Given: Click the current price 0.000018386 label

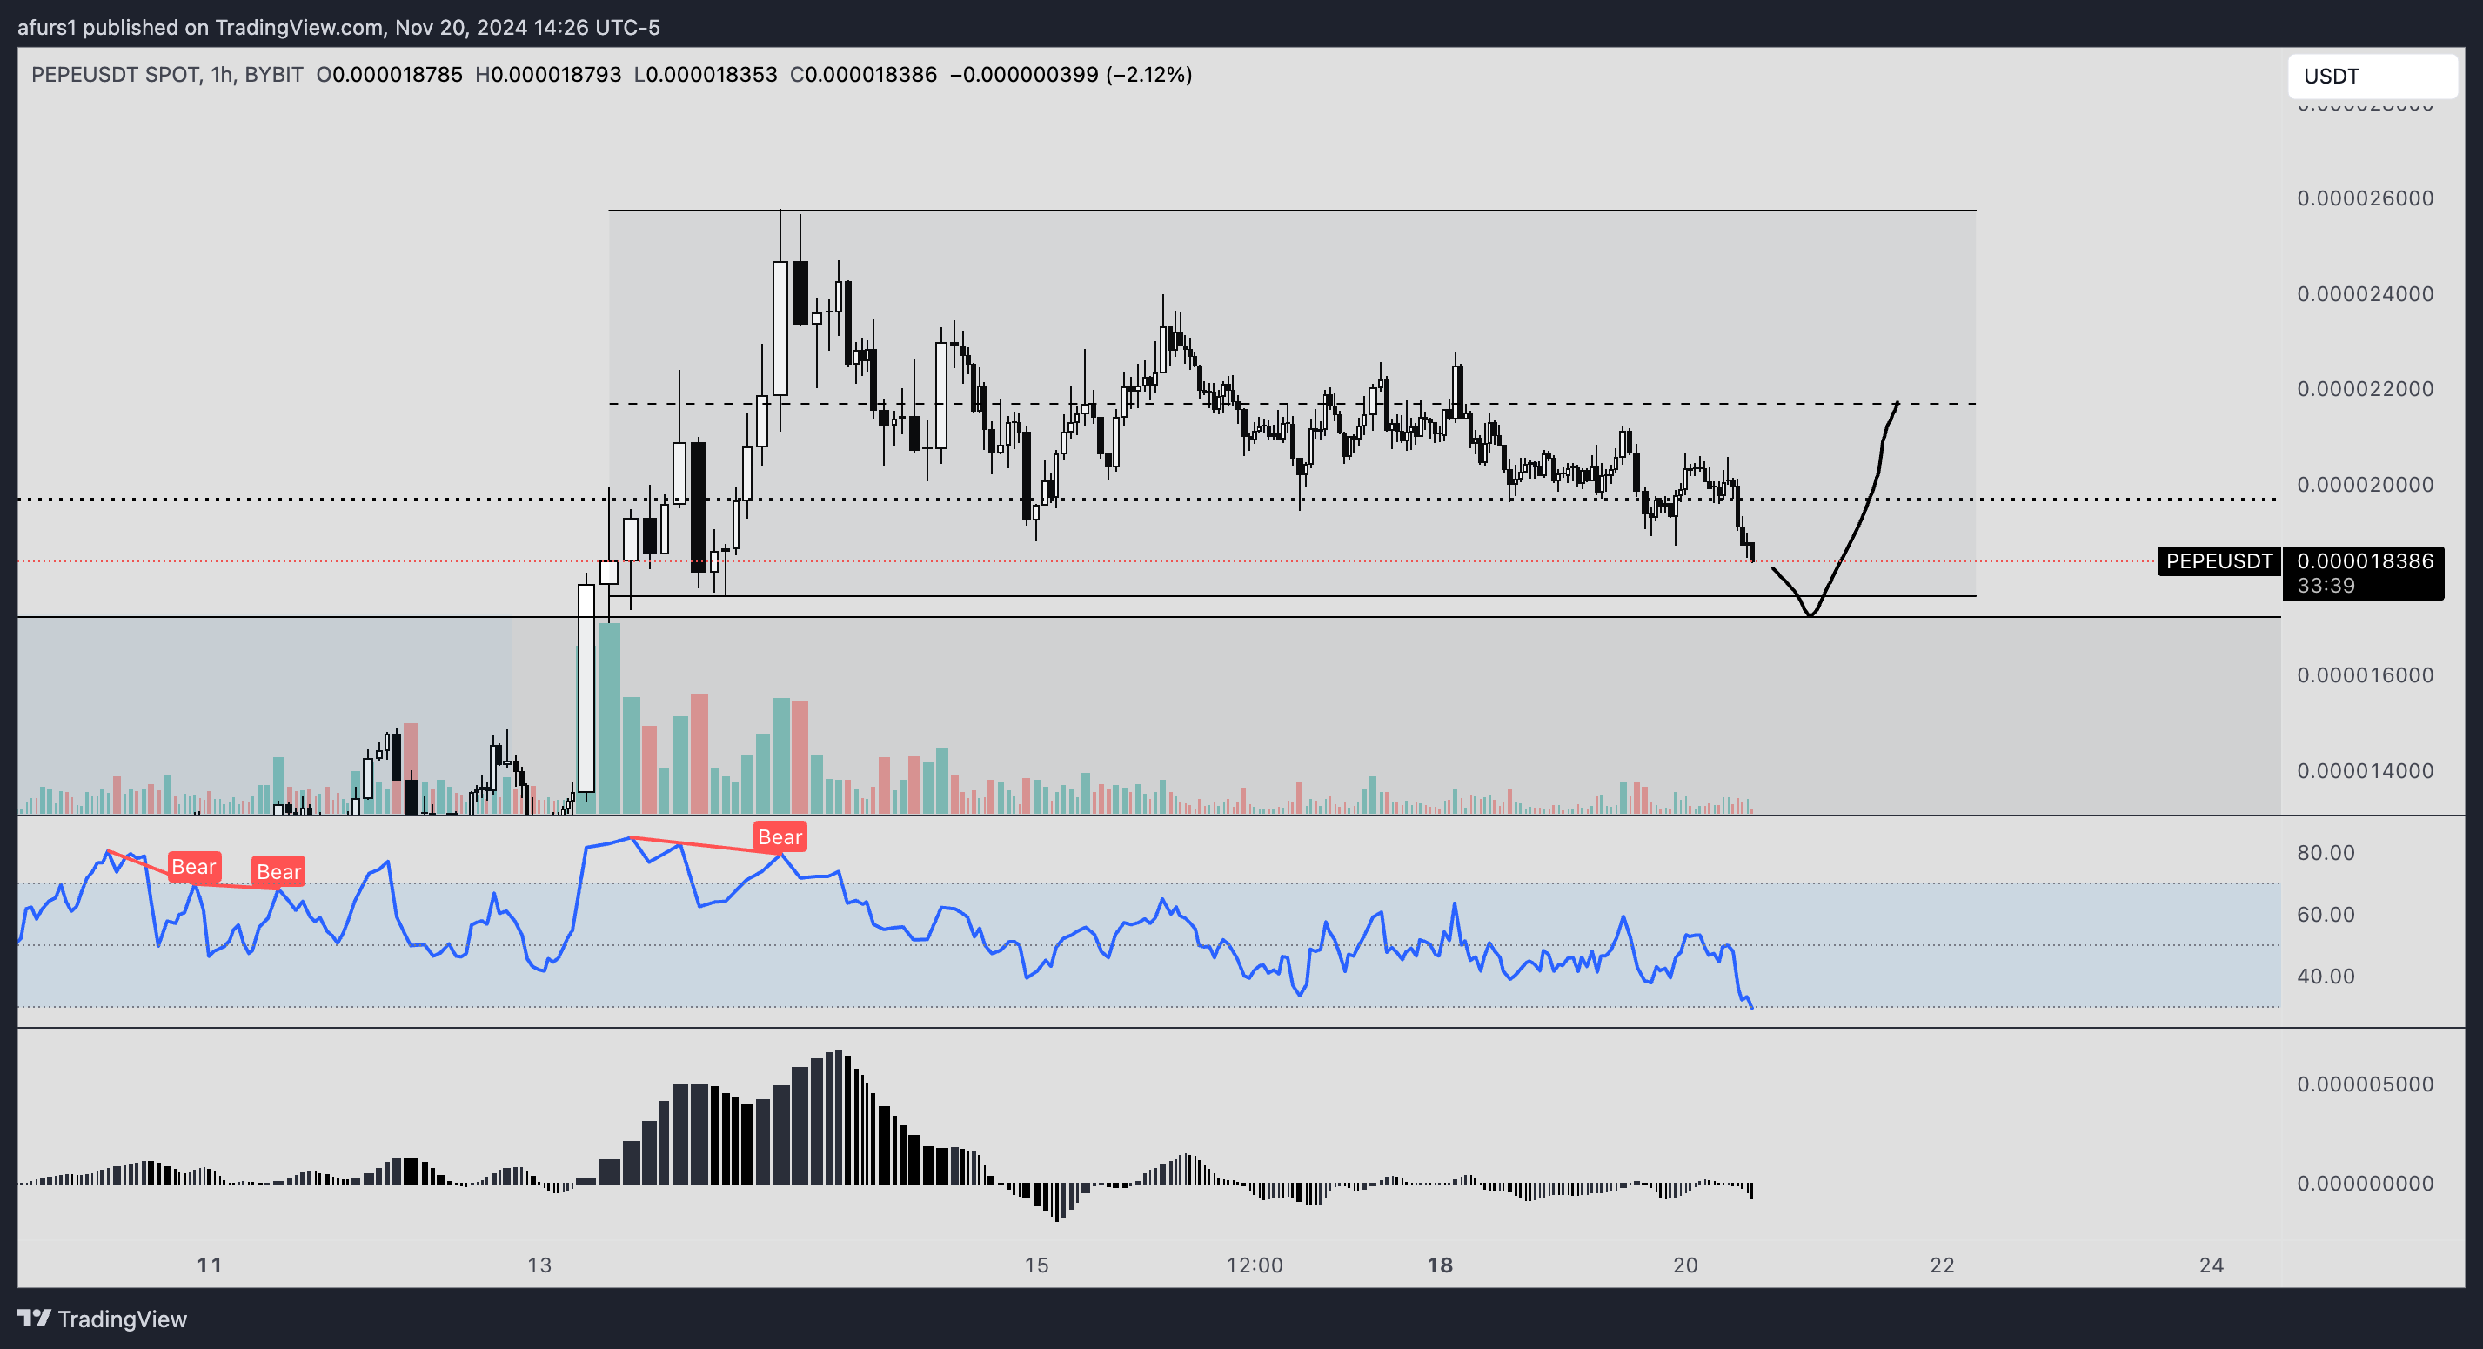Looking at the screenshot, I should pos(2365,561).
